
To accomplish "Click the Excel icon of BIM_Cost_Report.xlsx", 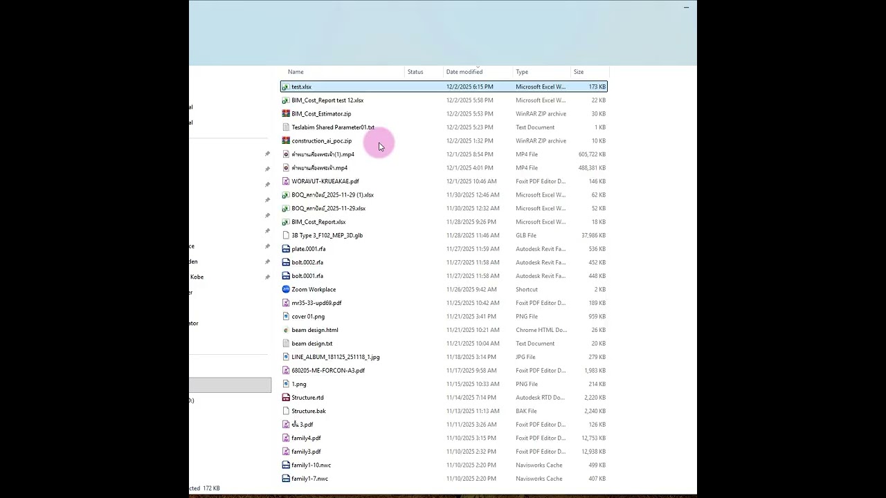I will coord(286,222).
